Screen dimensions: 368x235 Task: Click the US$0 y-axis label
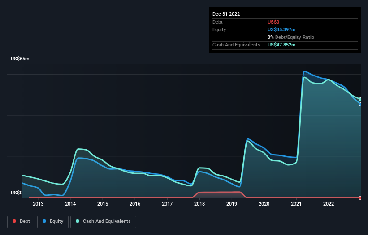point(17,193)
